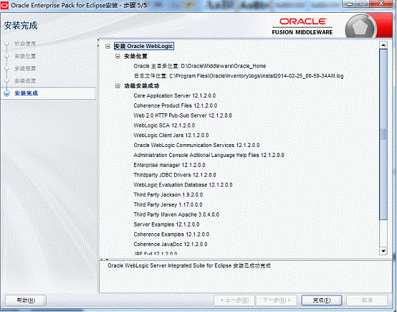The width and height of the screenshot is (397, 312).
Task: Select Enterprise manager 12.1.2.0.0 row
Action: (x=169, y=165)
